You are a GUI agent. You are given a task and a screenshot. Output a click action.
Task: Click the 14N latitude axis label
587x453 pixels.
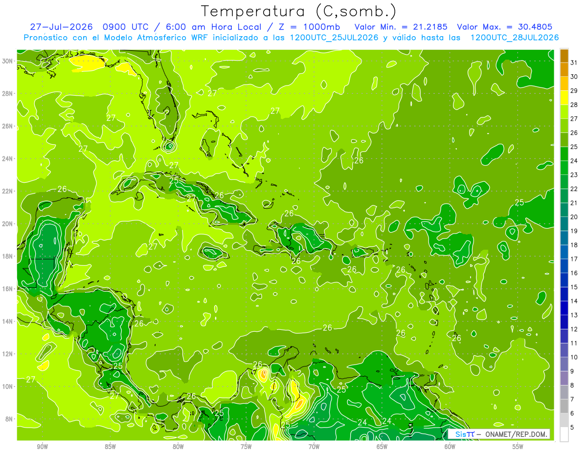[8, 322]
